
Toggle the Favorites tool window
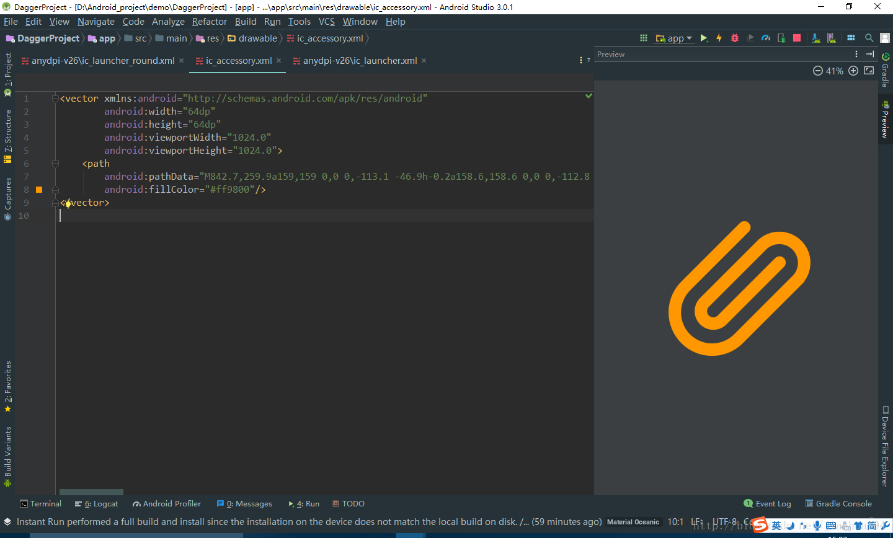point(7,387)
